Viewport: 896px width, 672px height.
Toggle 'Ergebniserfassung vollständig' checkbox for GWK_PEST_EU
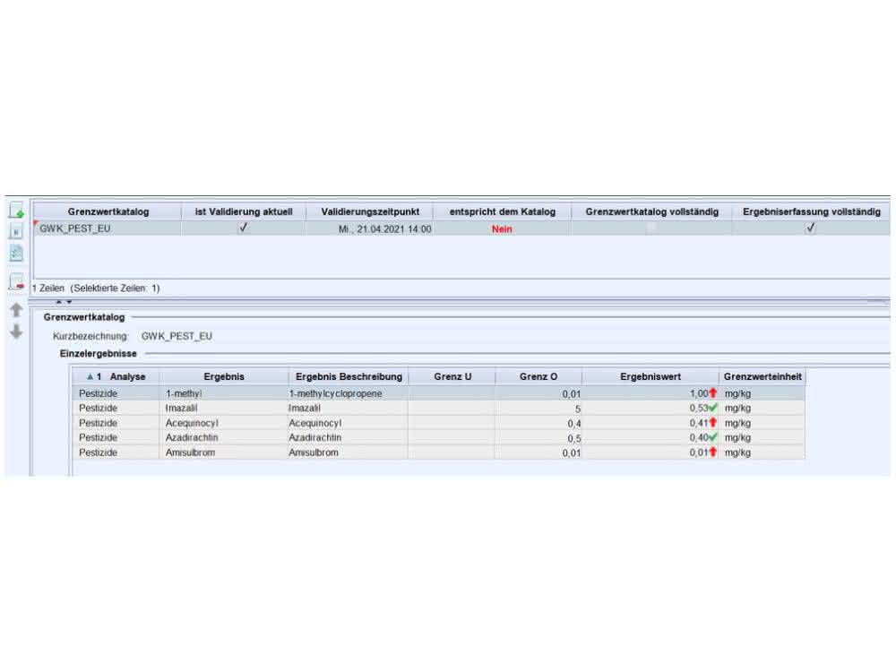pos(810,228)
